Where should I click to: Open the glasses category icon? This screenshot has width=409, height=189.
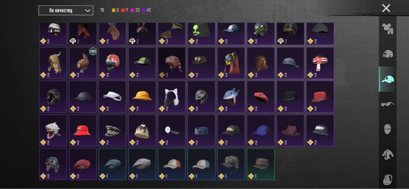click(x=387, y=104)
